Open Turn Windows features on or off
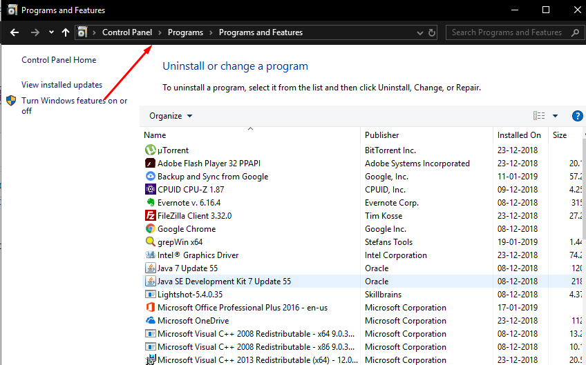 [75, 106]
